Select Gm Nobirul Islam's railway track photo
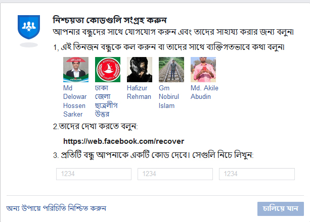Screen dimensions: 310x222 (171, 70)
